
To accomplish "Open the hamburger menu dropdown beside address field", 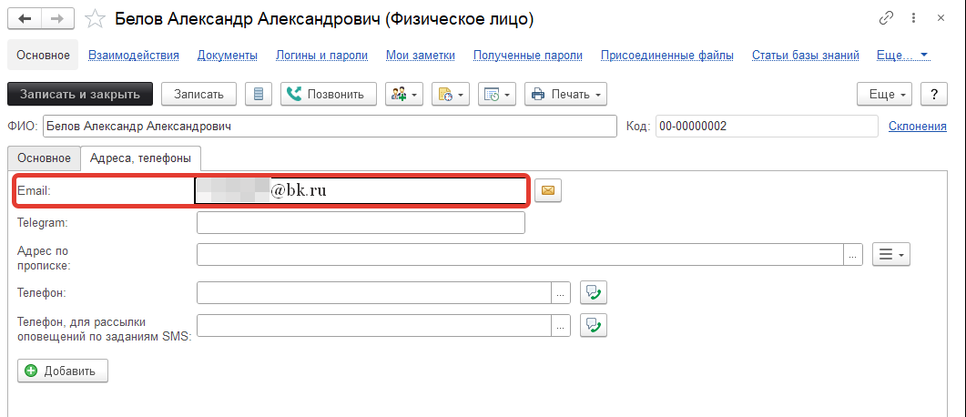I will pos(891,254).
